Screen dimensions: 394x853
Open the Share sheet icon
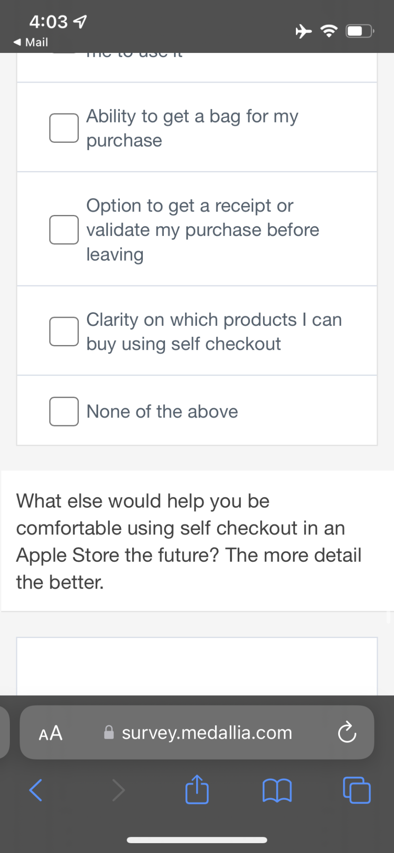[x=197, y=789]
